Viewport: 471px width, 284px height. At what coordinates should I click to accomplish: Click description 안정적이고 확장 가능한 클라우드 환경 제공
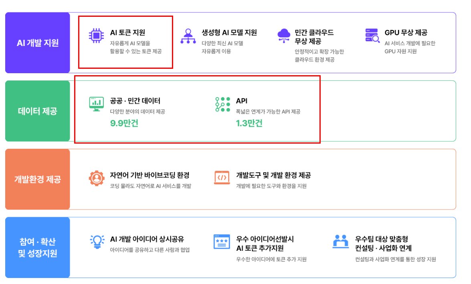[x=319, y=56]
